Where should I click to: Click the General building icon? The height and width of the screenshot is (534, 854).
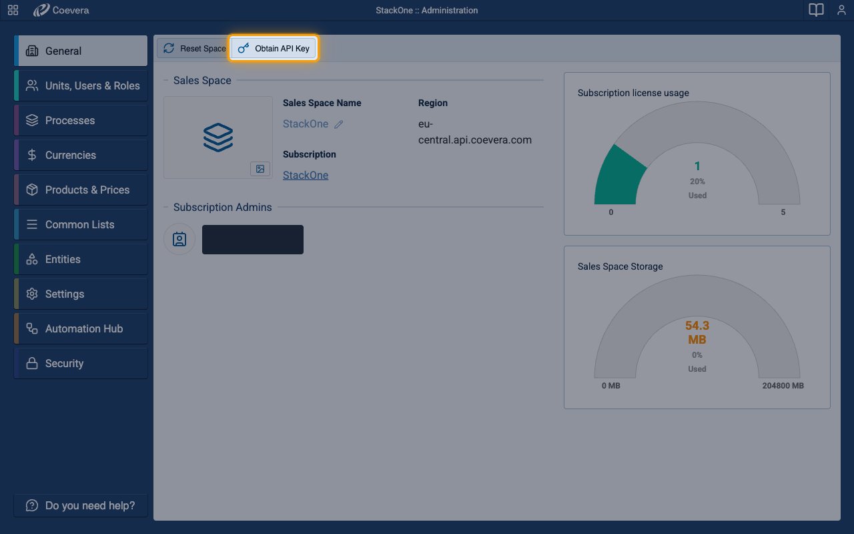point(31,51)
